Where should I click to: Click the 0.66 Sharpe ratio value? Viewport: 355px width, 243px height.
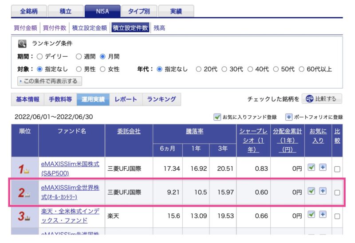[261, 216]
